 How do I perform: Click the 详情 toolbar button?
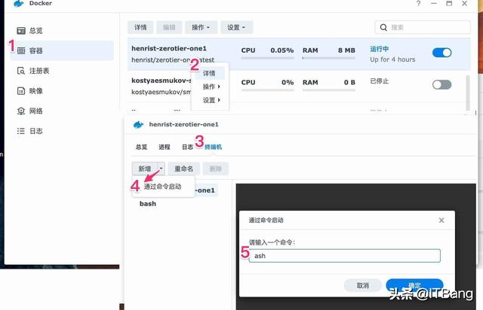click(x=140, y=27)
